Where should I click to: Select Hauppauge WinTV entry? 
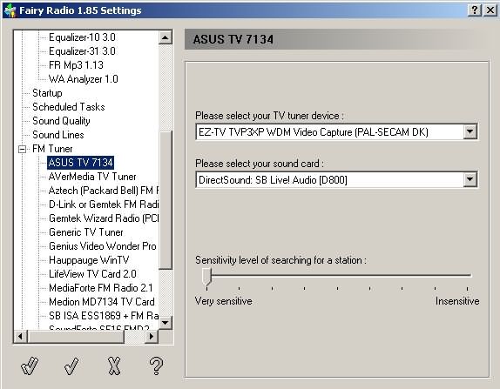tap(89, 260)
